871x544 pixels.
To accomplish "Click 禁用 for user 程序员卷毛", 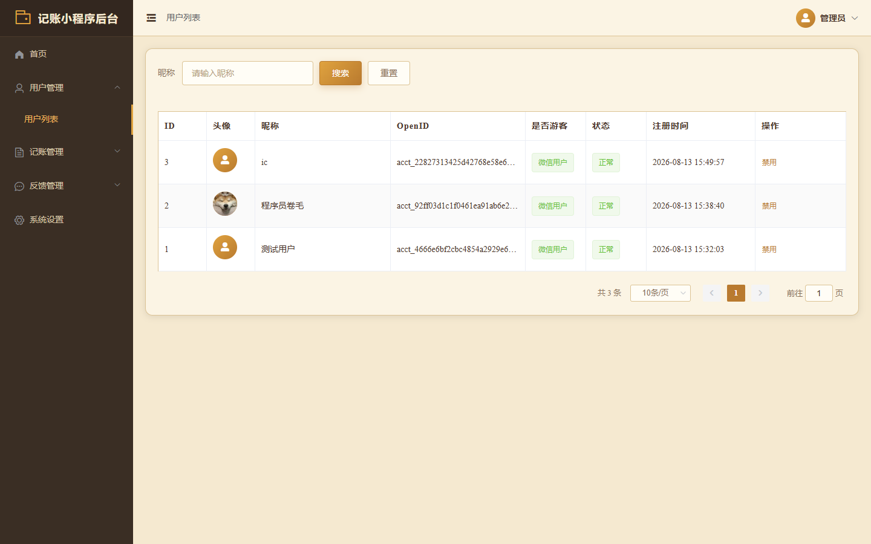I will pyautogui.click(x=769, y=206).
